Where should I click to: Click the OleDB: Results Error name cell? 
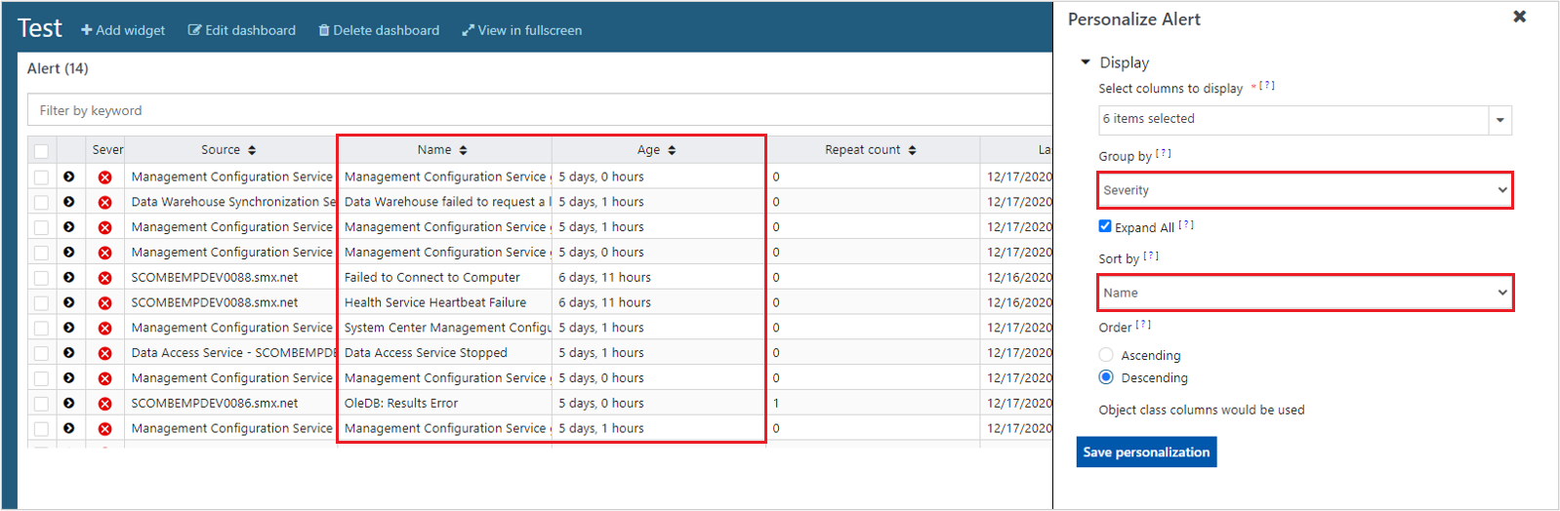click(445, 404)
